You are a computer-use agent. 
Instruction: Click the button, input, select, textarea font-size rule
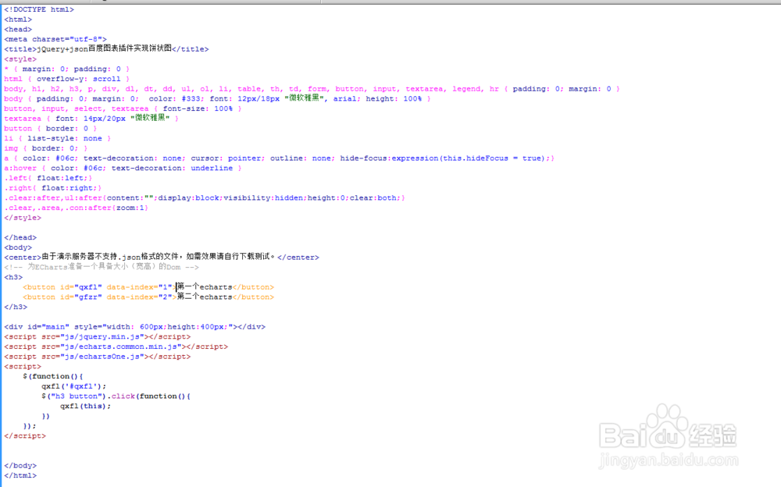tap(123, 108)
